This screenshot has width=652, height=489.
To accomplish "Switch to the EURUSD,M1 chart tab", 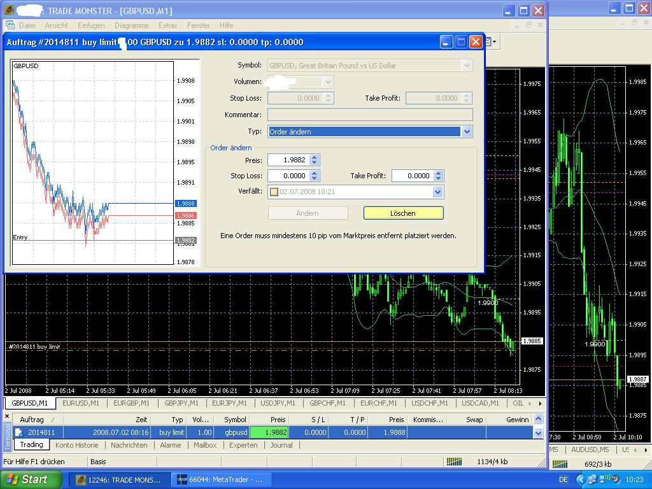I will (x=81, y=403).
